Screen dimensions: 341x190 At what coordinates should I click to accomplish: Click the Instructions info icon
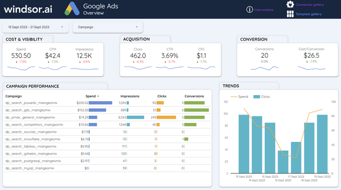point(250,9)
